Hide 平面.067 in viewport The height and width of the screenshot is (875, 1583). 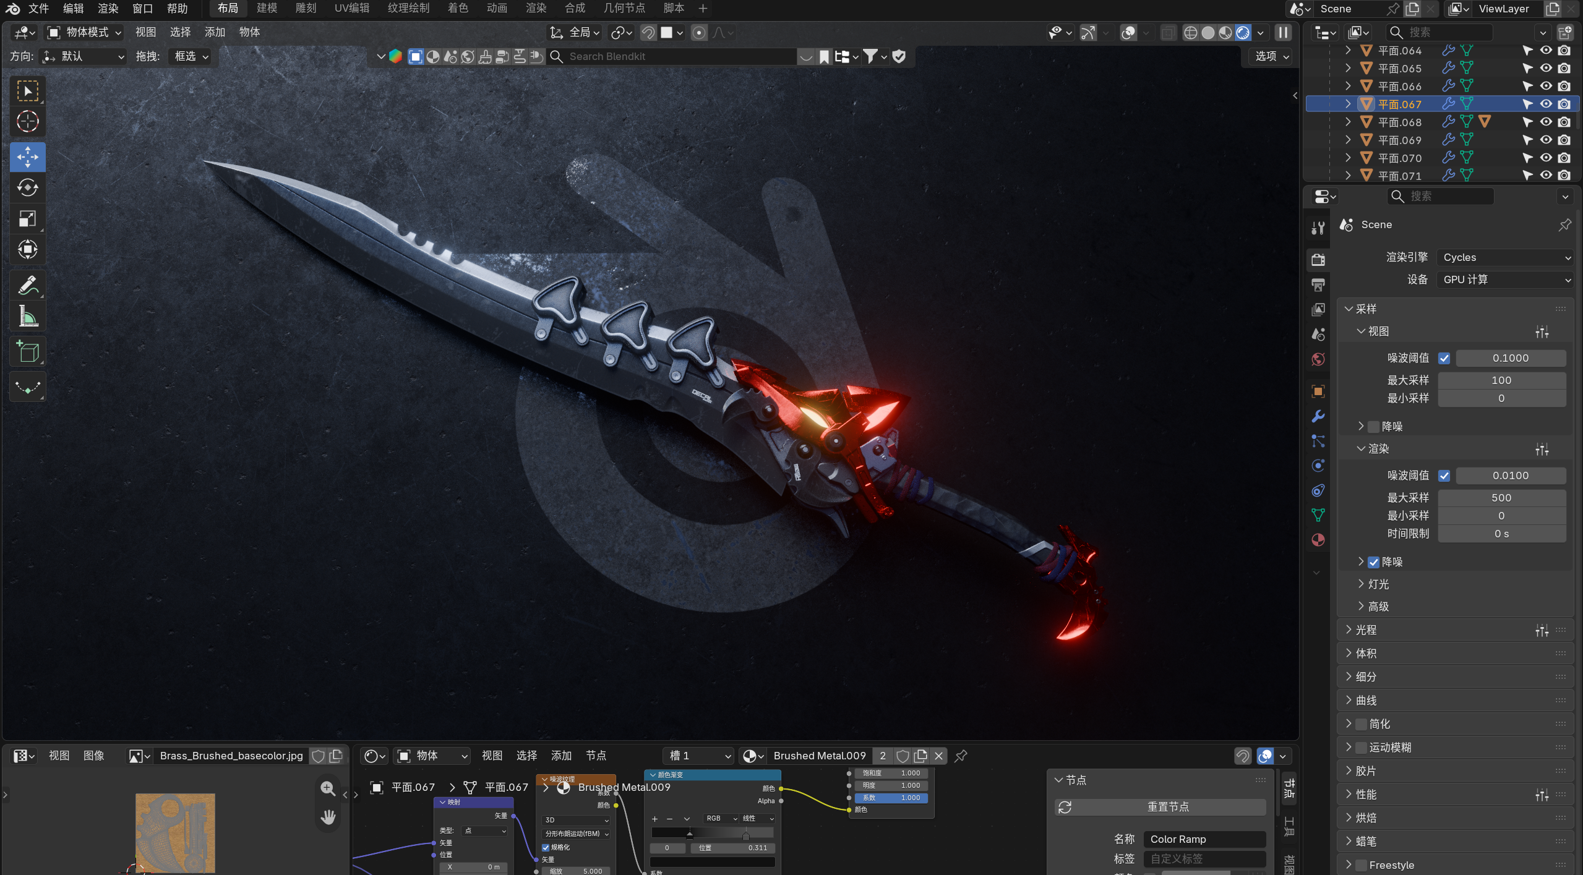(1546, 104)
